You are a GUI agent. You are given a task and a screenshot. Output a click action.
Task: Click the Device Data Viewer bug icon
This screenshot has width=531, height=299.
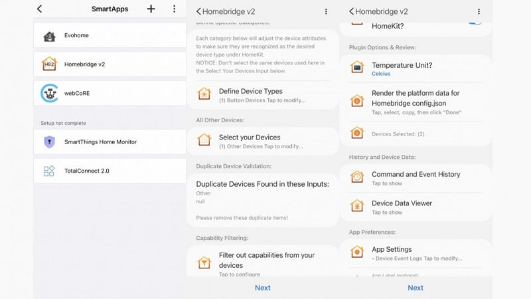coord(357,205)
